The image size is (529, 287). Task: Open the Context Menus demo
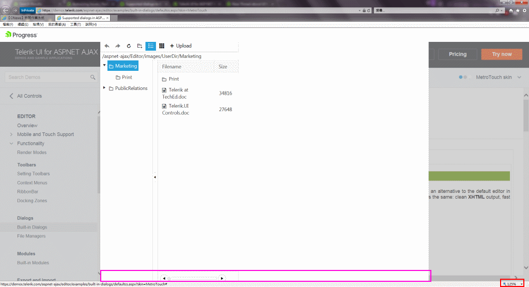32,183
